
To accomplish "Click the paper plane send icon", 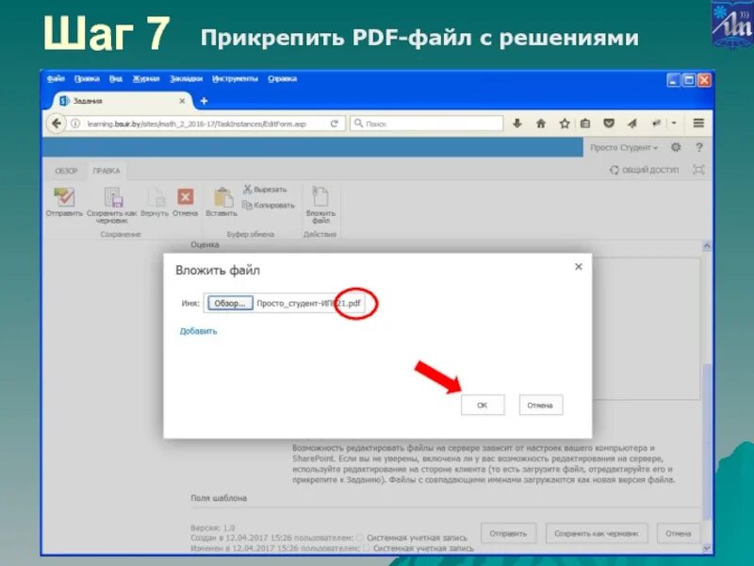I will point(631,124).
